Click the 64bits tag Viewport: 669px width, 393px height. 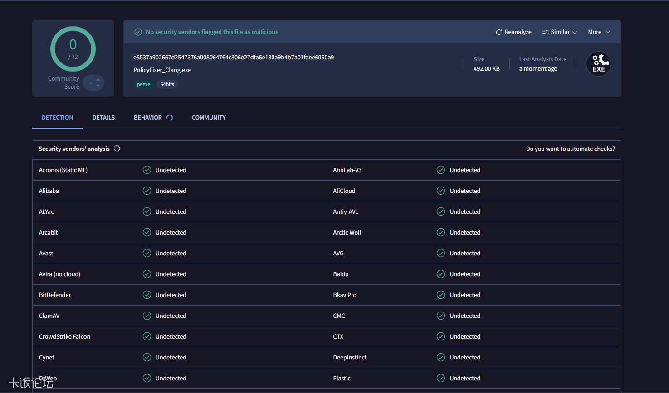pyautogui.click(x=167, y=85)
